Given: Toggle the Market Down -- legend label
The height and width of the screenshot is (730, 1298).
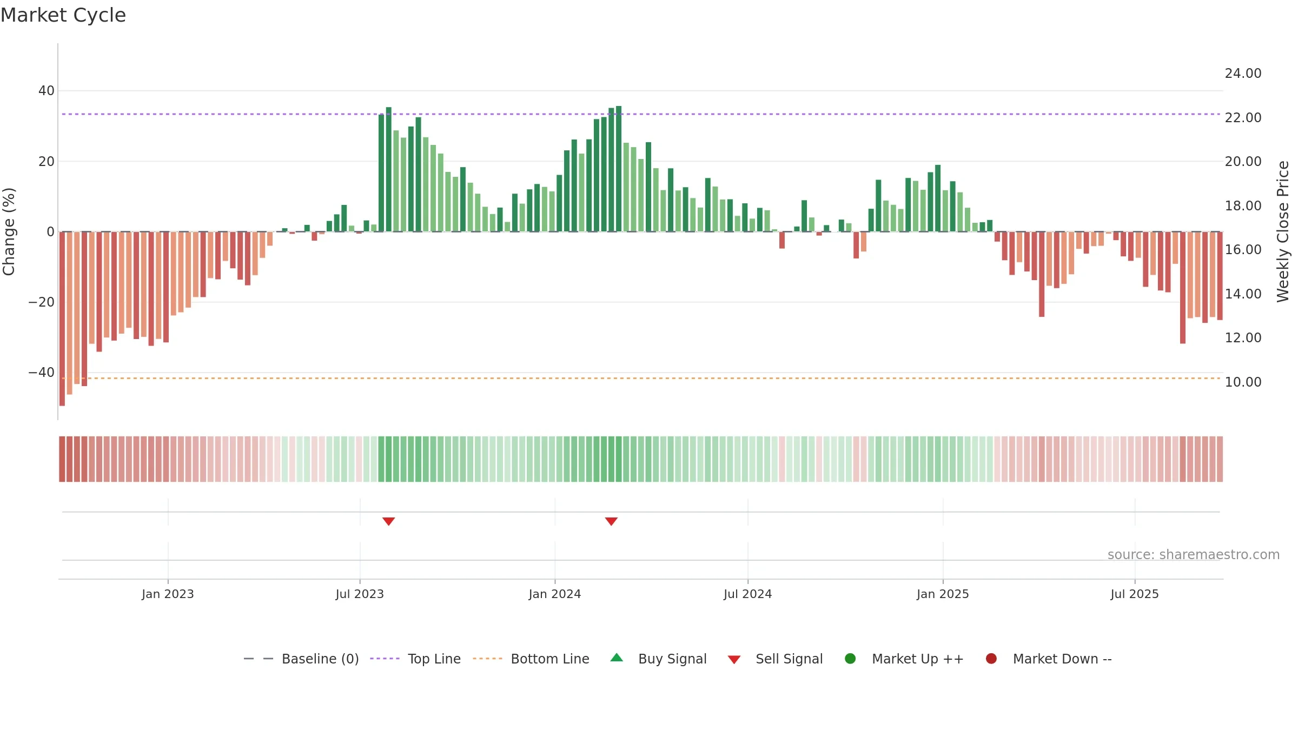Looking at the screenshot, I should pyautogui.click(x=1062, y=659).
